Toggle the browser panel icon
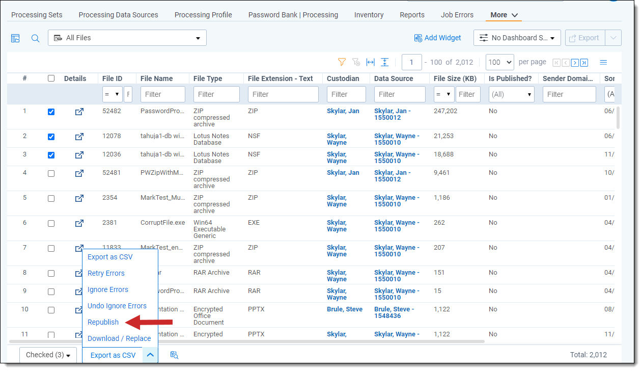 tap(15, 38)
